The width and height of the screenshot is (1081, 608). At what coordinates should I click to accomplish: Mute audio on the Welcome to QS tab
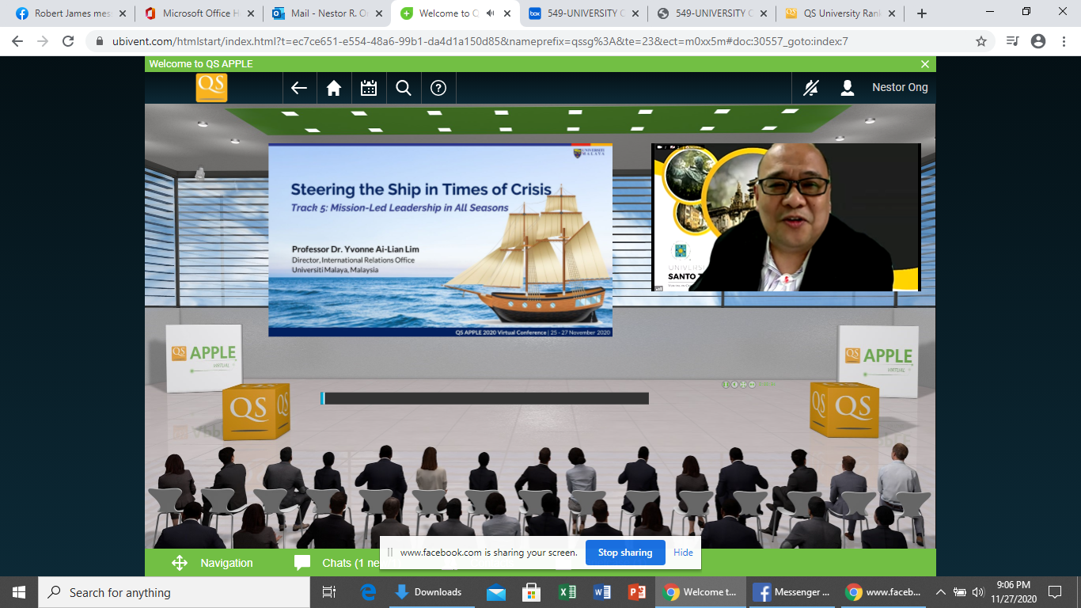point(491,13)
